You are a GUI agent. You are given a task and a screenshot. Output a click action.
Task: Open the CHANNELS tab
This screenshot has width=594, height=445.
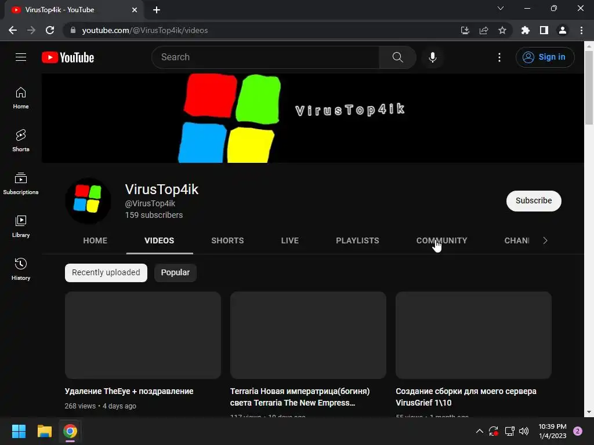tap(517, 240)
